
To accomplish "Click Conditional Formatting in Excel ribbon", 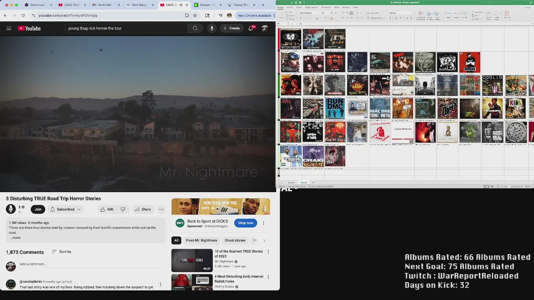I will pyautogui.click(x=421, y=15).
